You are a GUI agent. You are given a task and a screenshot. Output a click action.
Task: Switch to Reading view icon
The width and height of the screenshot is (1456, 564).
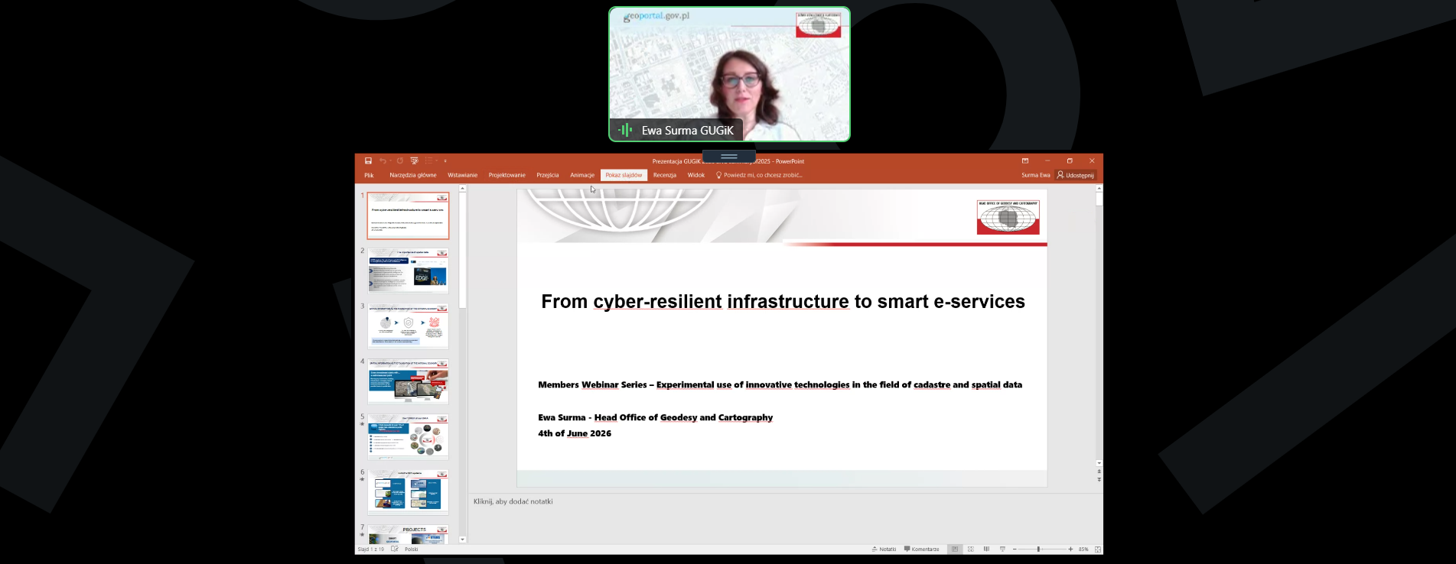pyautogui.click(x=986, y=549)
